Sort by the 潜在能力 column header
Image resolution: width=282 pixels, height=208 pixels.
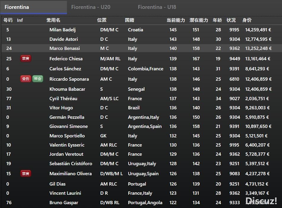(199, 20)
